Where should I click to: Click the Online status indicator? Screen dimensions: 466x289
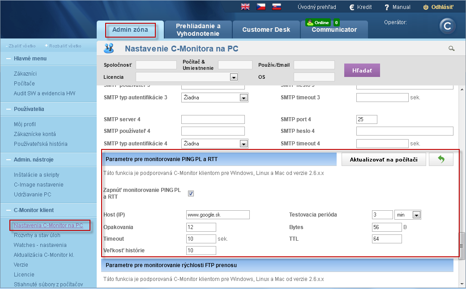[318, 22]
